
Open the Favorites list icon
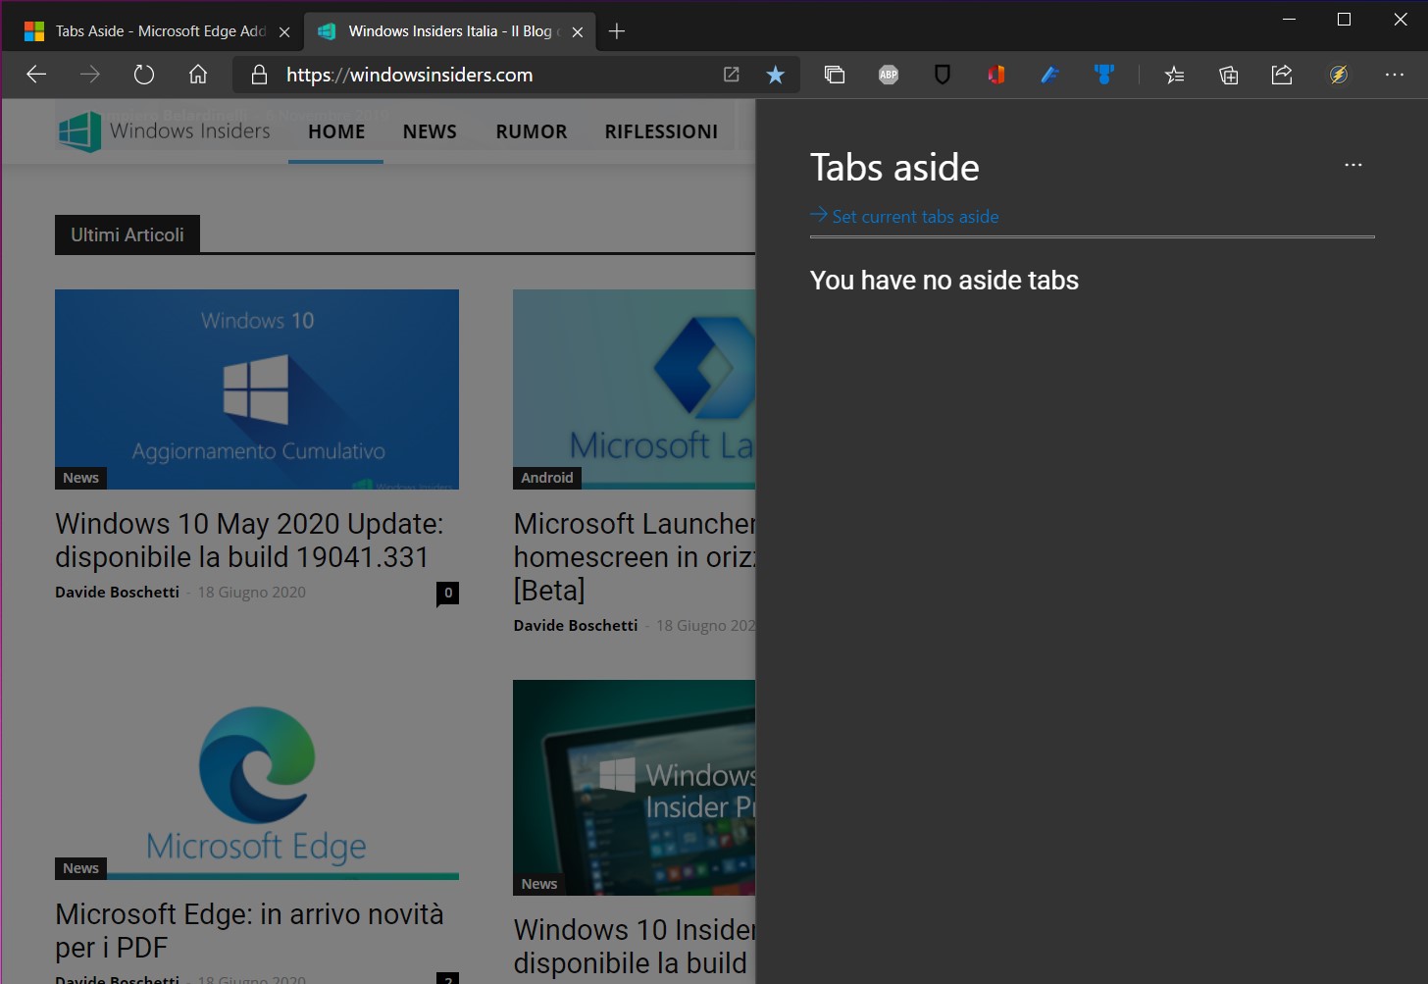coord(1174,75)
